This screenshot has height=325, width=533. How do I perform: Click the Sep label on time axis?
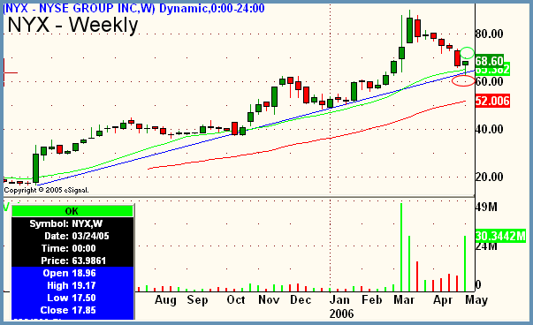click(197, 300)
